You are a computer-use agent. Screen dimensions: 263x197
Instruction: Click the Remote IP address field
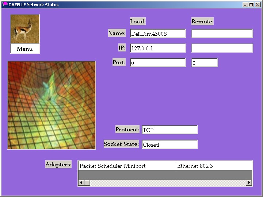[222, 48]
